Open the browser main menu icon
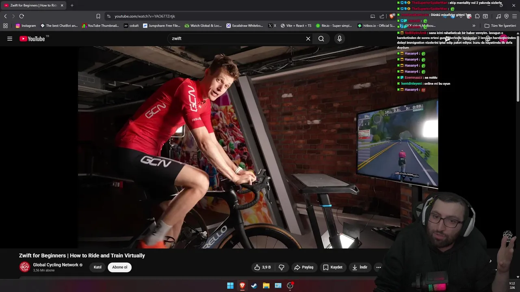520x292 pixels. [x=514, y=16]
